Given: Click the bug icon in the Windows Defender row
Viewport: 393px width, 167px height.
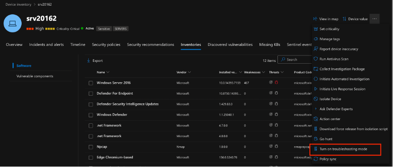Looking at the screenshot, I should tap(277, 114).
